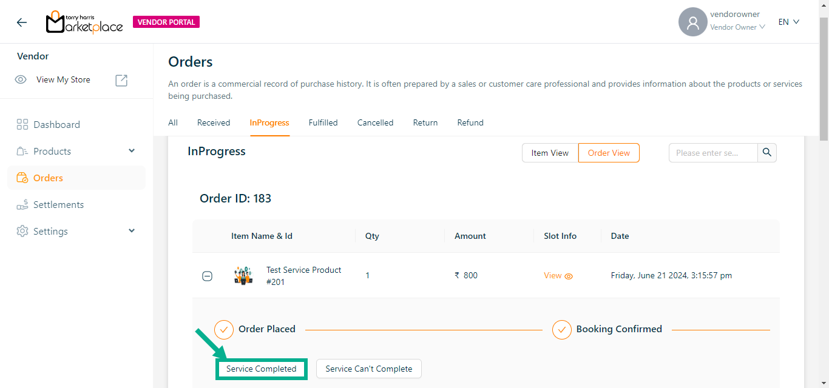Click the Dashboard grid icon
829x388 pixels.
click(22, 125)
